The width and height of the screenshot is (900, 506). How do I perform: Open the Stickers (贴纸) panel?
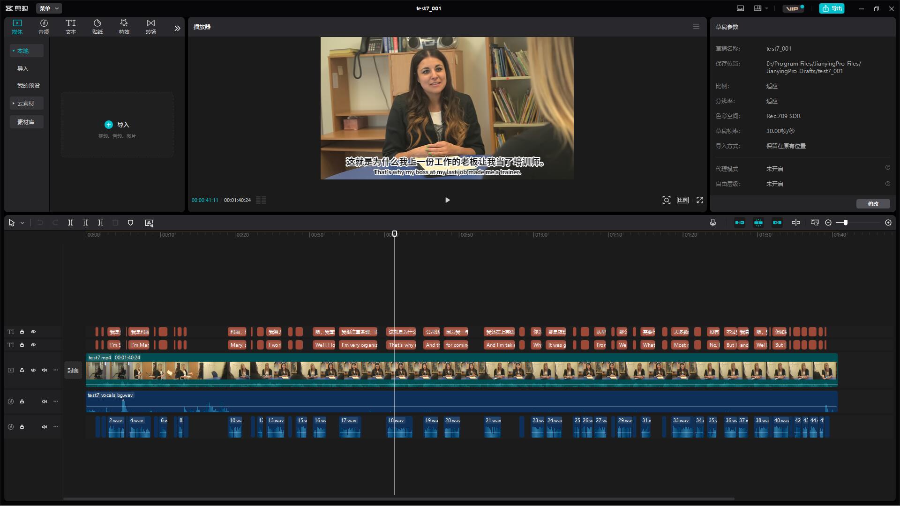[97, 27]
